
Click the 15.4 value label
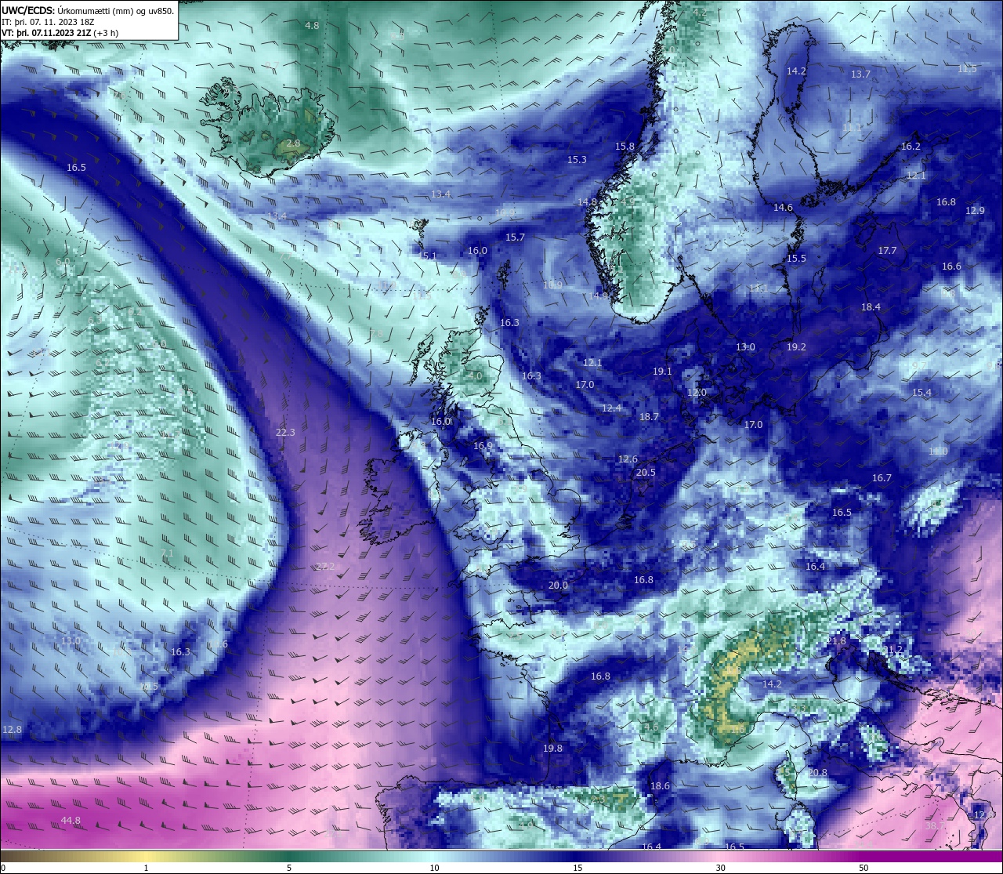tap(922, 393)
